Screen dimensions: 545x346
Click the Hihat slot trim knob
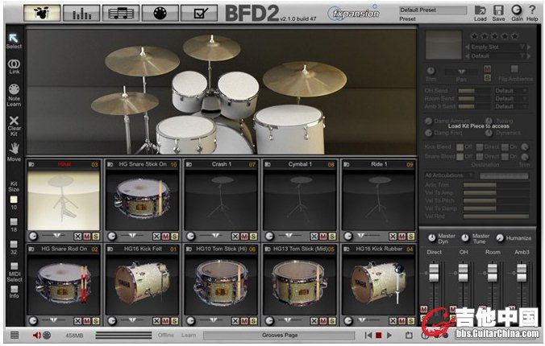(x=33, y=237)
